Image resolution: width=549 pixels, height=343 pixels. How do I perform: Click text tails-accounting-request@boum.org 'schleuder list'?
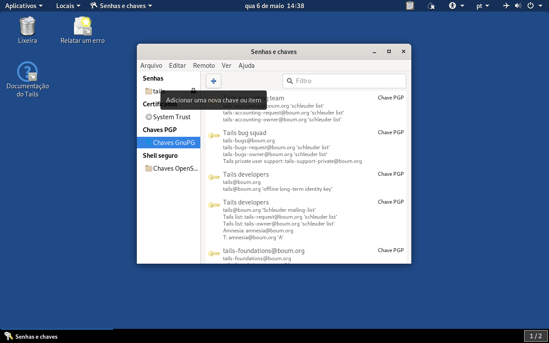pyautogui.click(x=284, y=113)
